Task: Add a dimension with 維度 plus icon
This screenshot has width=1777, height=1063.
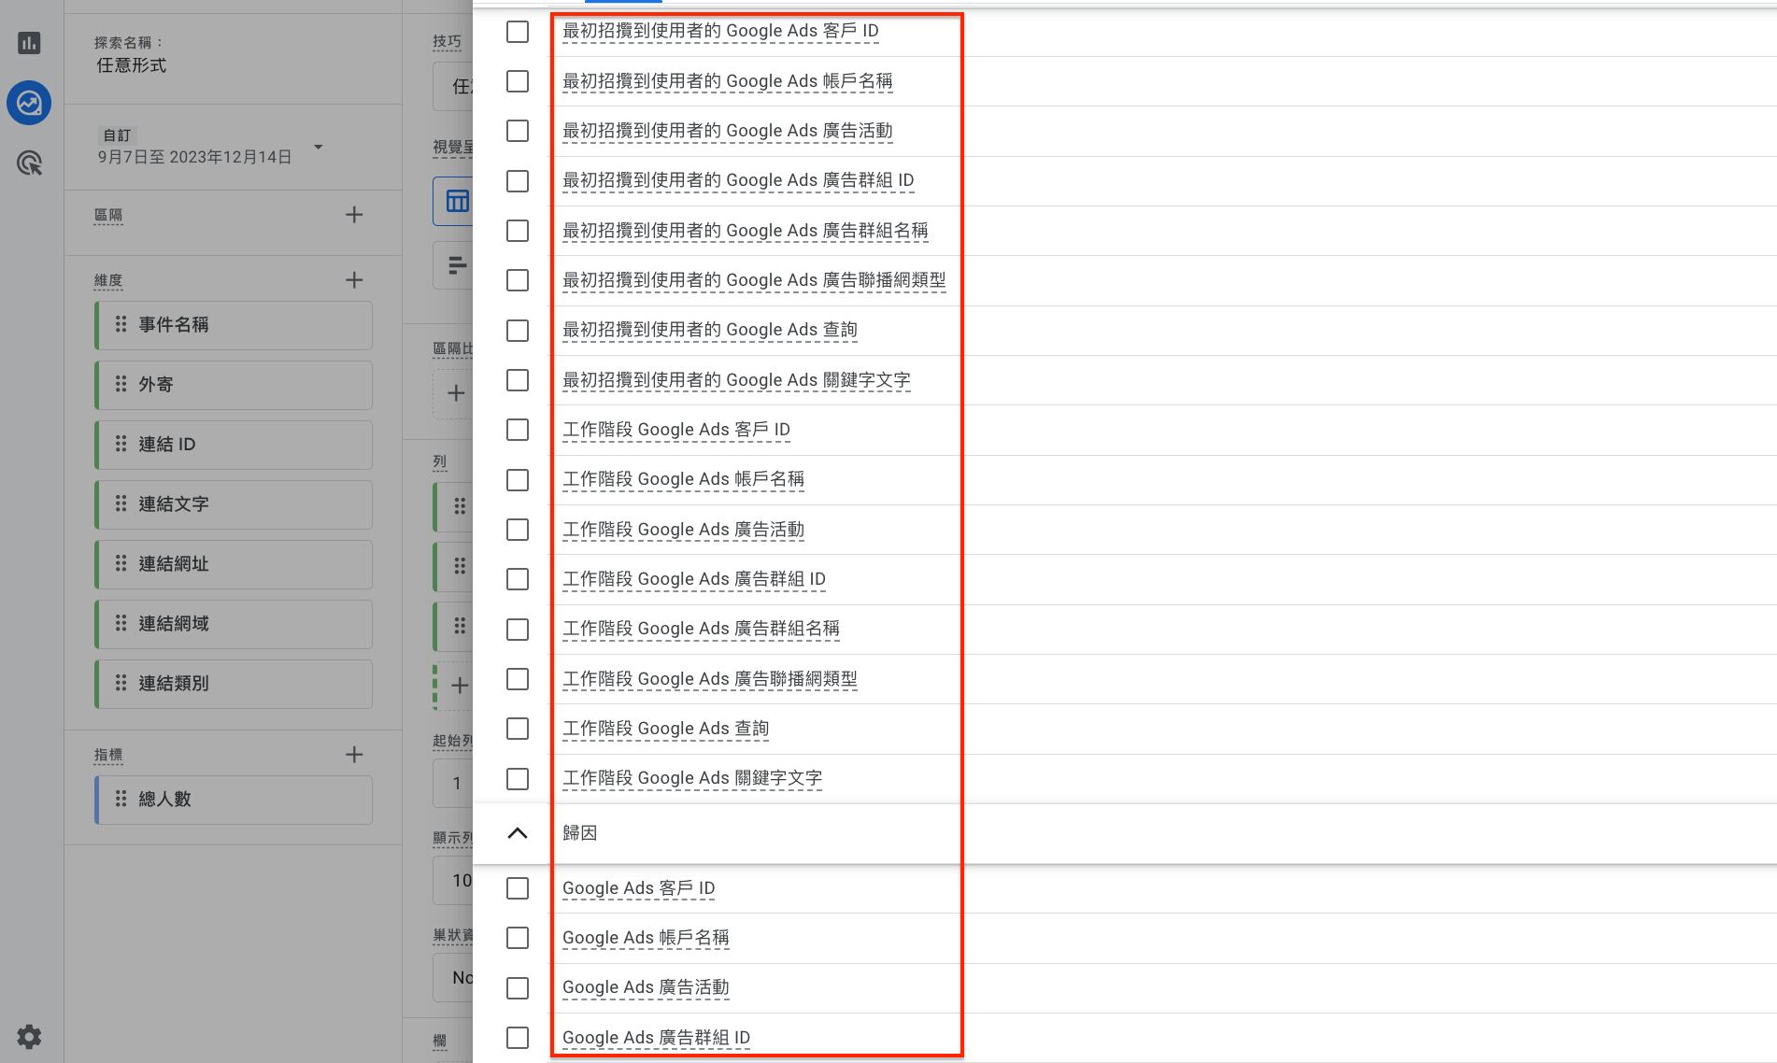Action: pyautogui.click(x=354, y=280)
